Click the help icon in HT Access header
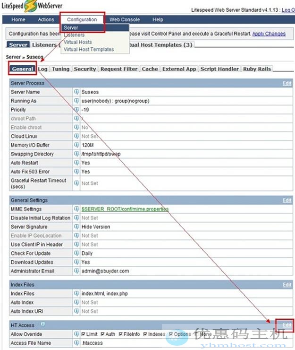 (43, 324)
